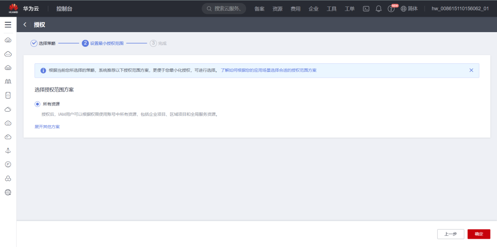
Task: Open the three-circles sidebar service icon
Action: [x=8, y=179]
